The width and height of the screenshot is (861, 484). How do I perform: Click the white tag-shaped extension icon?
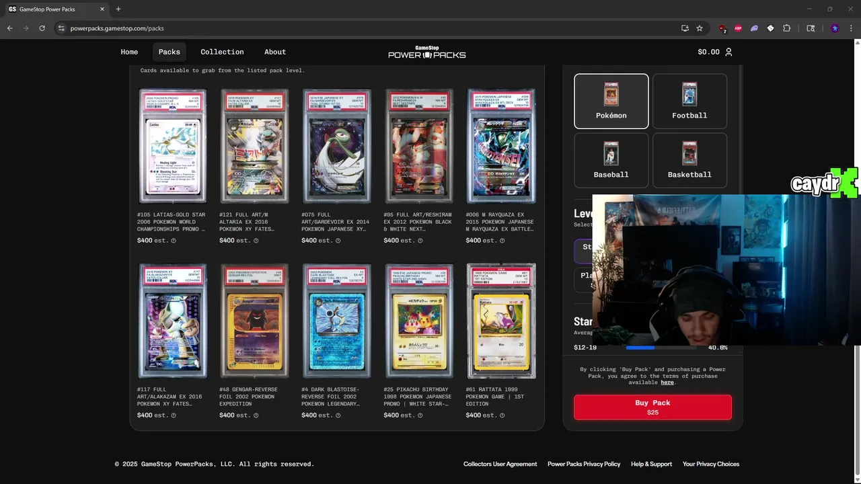(770, 28)
